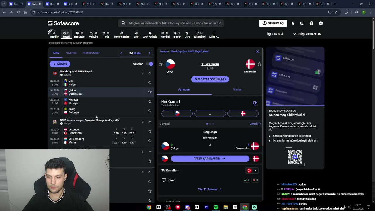Image resolution: width=375 pixels, height=211 pixels.
Task: Click the OTURUM AÇ login button
Action: 273,23
